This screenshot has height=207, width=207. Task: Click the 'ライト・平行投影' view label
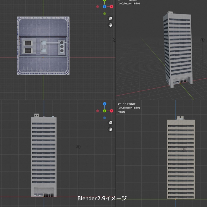pos(127,104)
